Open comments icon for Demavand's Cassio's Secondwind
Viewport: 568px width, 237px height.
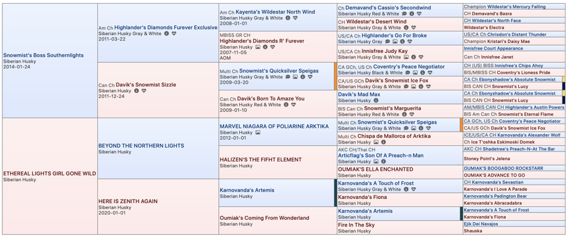[x=404, y=14]
